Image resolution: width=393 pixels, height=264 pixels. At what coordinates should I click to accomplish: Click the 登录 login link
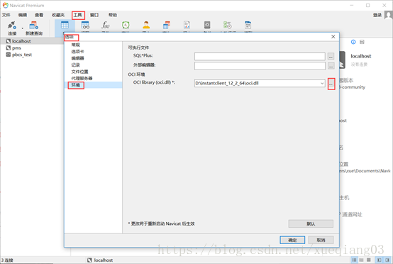point(377,15)
